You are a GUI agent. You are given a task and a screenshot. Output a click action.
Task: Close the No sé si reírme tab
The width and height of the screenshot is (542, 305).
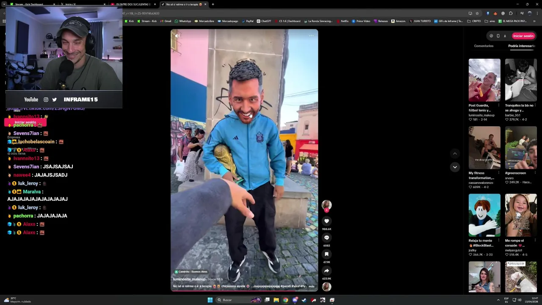(205, 4)
